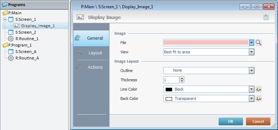Expand the Line Color dropdown showing Black

click(x=251, y=90)
